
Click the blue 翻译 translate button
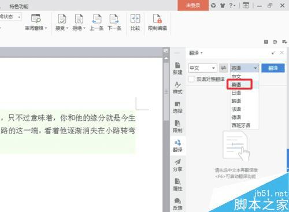273,68
